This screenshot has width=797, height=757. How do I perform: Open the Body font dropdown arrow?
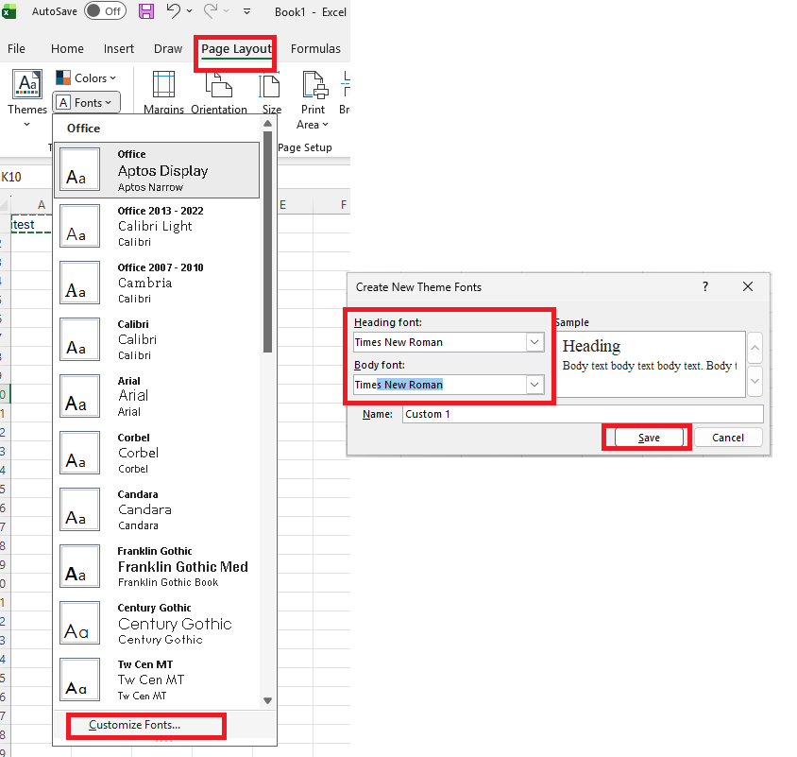click(534, 385)
